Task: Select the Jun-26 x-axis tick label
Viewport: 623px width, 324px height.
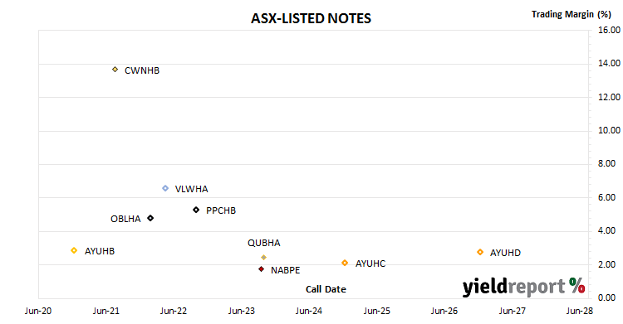Action: tap(444, 311)
